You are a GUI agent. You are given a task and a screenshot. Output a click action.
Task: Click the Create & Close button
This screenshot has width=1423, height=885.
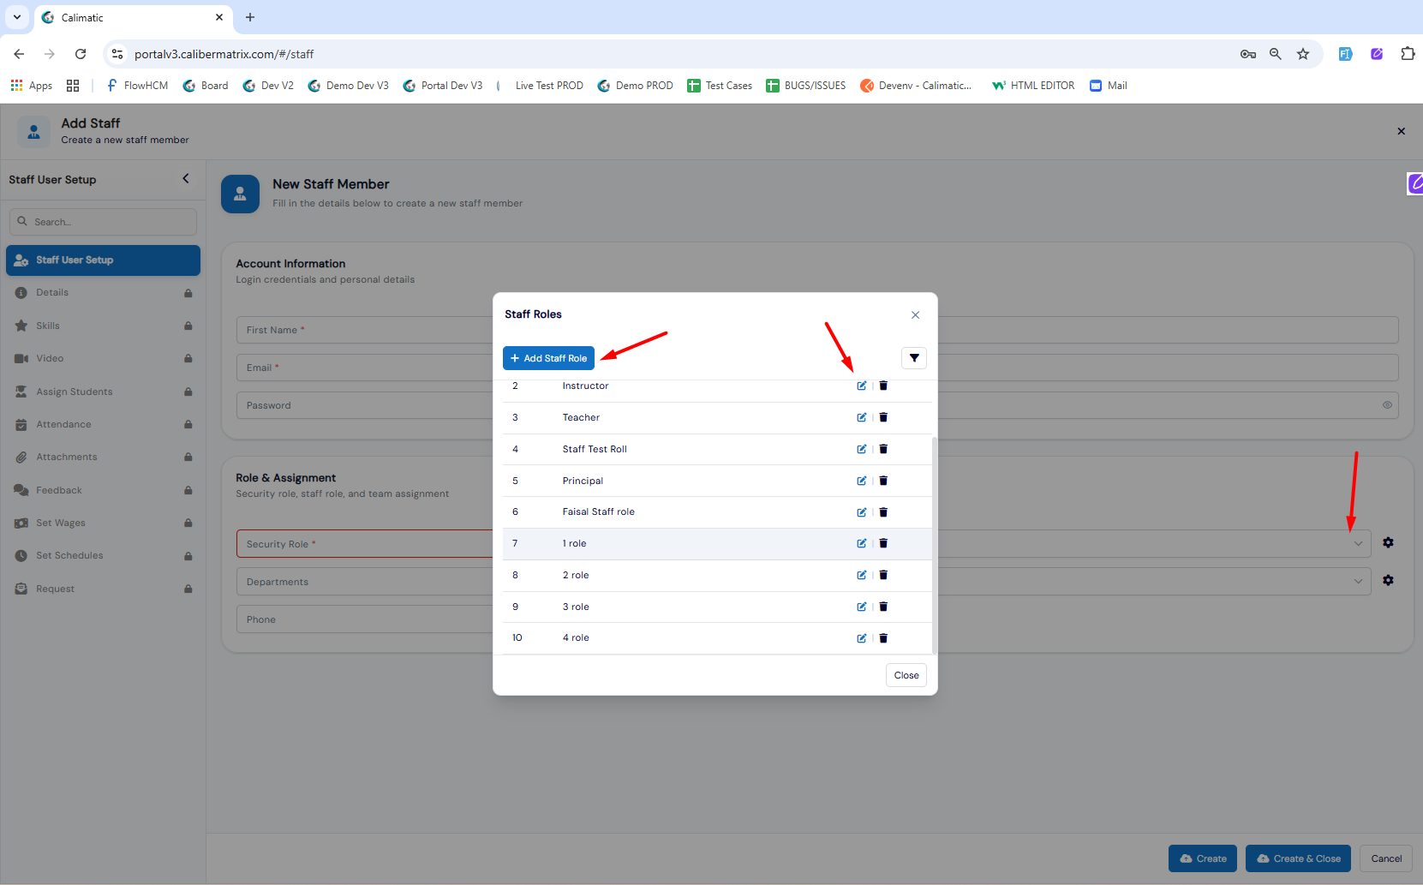1298,858
